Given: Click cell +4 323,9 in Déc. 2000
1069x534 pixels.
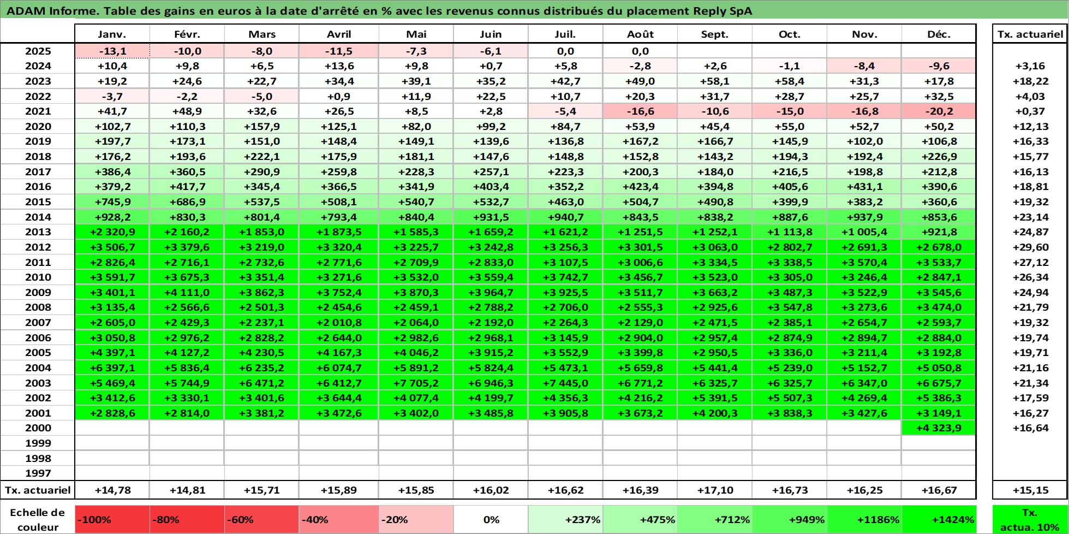Looking at the screenshot, I should (939, 428).
